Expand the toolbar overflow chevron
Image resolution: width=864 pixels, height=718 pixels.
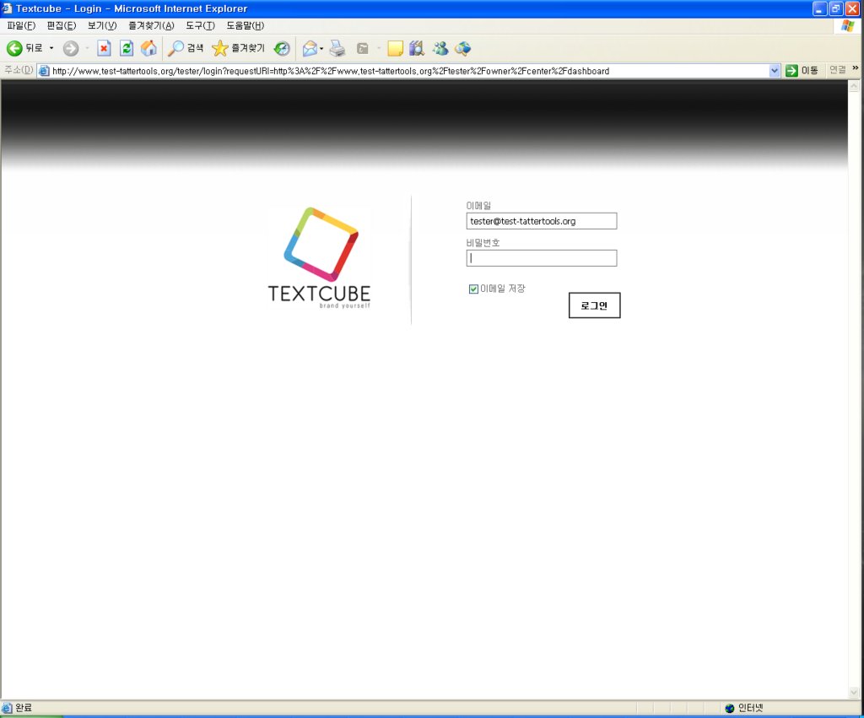[856, 68]
